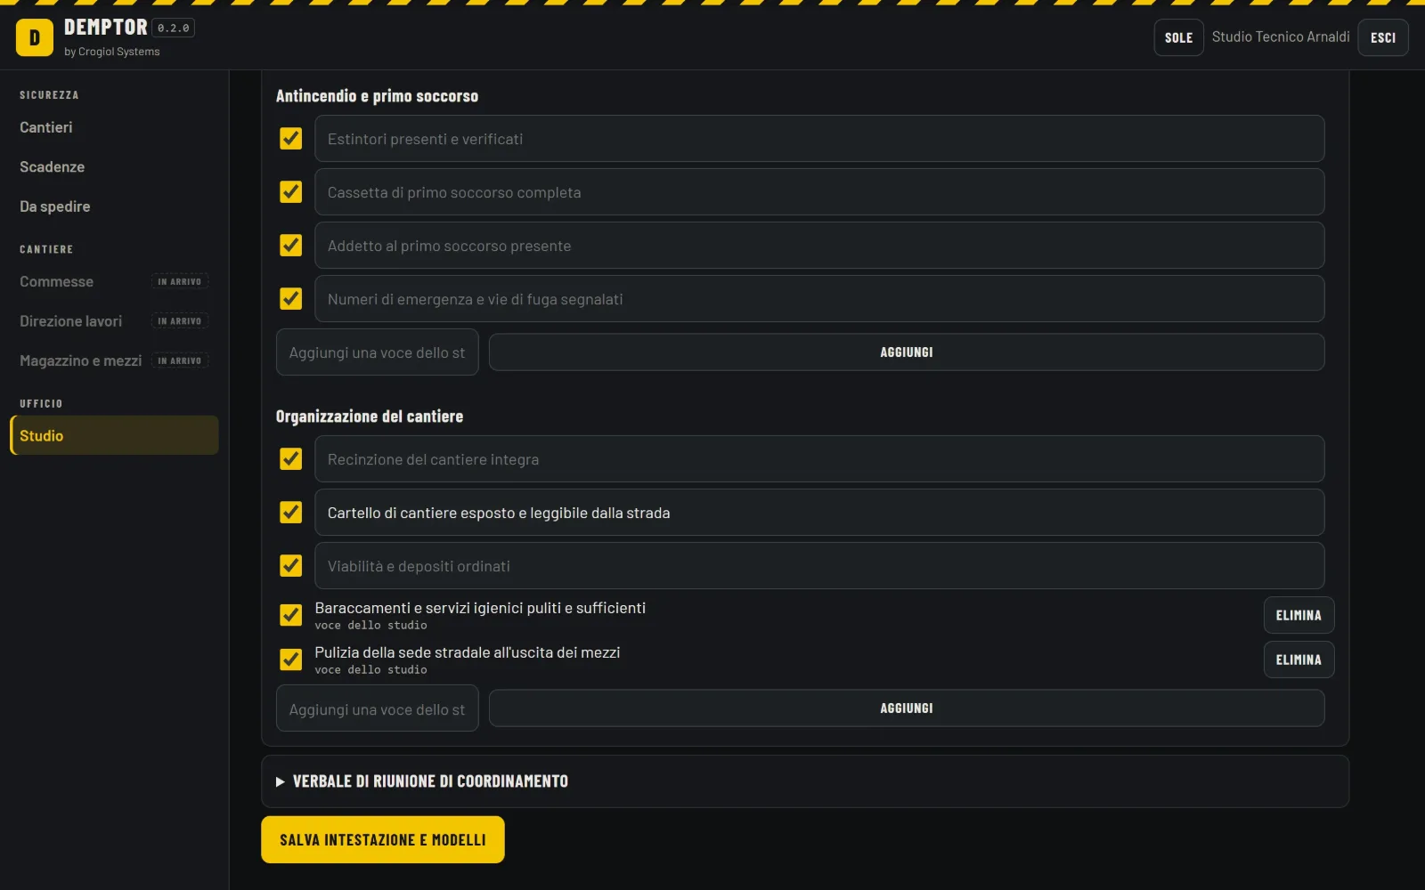Toggle 'Cassetta di primo soccorso completa' checkbox
This screenshot has height=890, width=1425.
tap(290, 192)
